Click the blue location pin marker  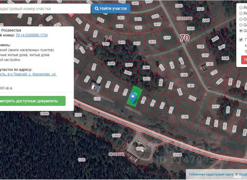click(x=133, y=98)
